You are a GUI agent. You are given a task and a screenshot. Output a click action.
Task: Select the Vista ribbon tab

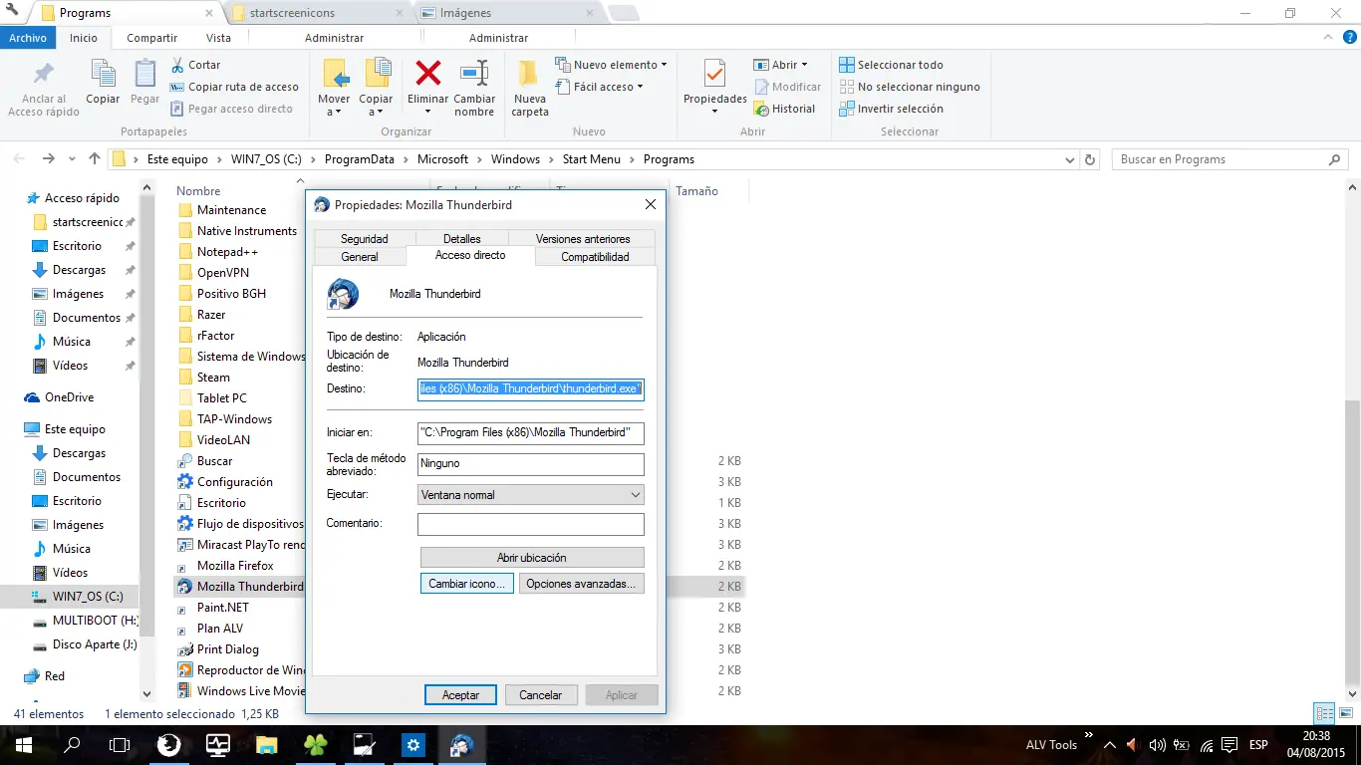click(x=218, y=38)
